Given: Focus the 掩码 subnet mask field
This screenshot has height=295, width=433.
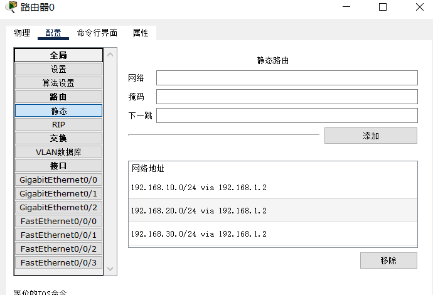Looking at the screenshot, I should 287,97.
